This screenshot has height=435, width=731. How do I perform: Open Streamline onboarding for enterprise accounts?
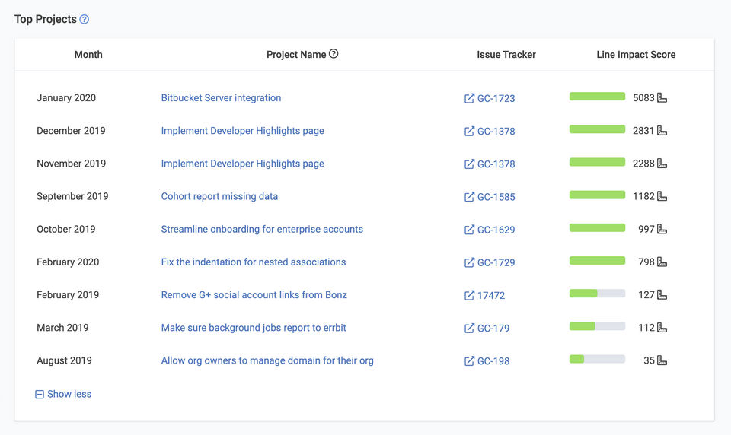point(262,229)
